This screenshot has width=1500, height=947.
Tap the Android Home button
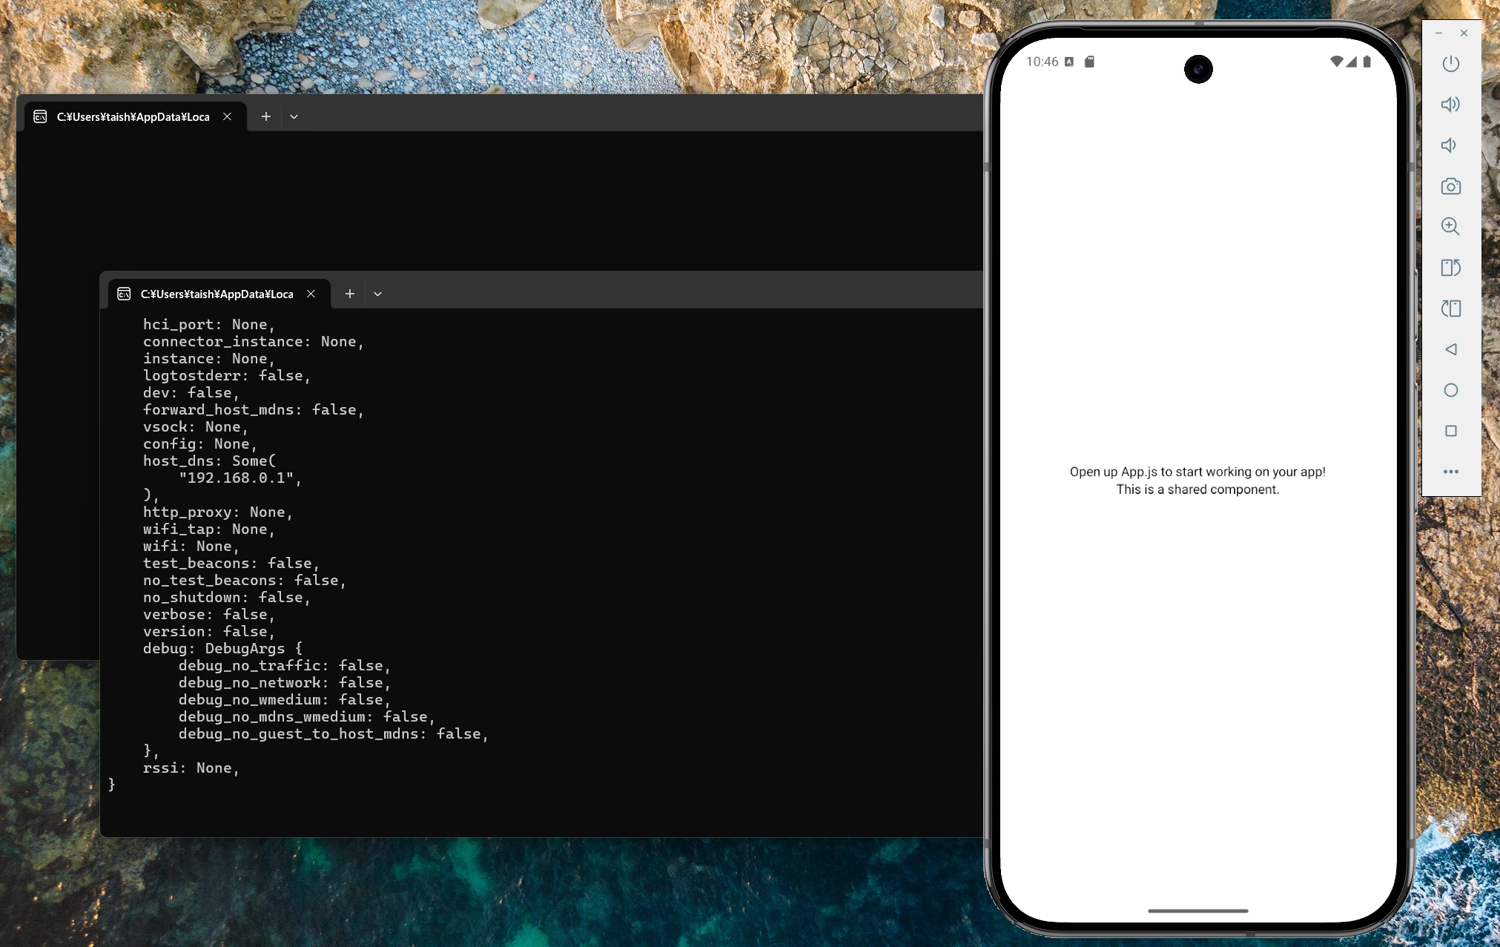(1451, 390)
